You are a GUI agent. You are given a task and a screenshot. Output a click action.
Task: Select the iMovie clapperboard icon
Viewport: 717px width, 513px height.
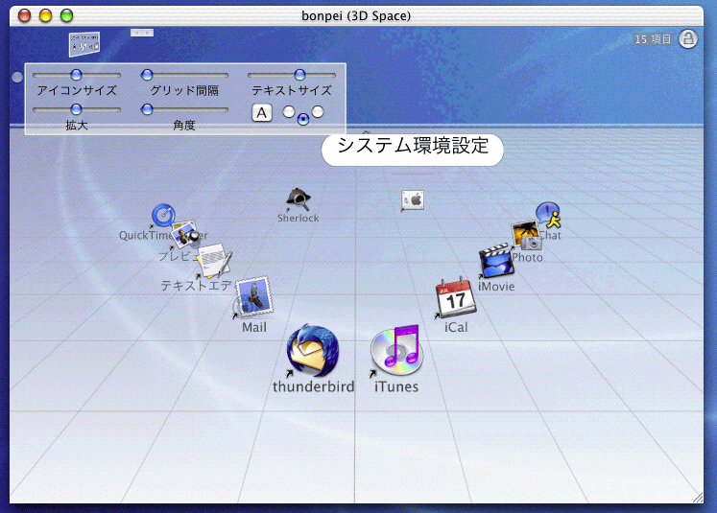495,261
